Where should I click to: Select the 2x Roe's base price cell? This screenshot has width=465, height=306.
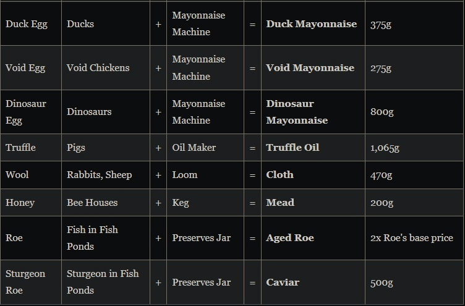click(x=411, y=238)
